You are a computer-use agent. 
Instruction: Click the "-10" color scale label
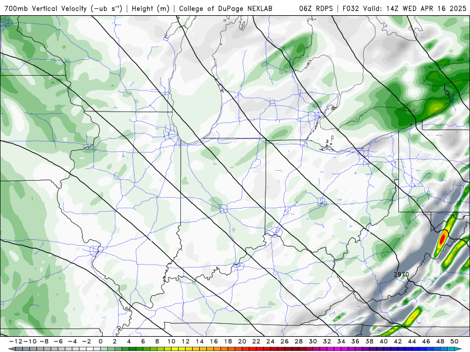click(x=29, y=341)
